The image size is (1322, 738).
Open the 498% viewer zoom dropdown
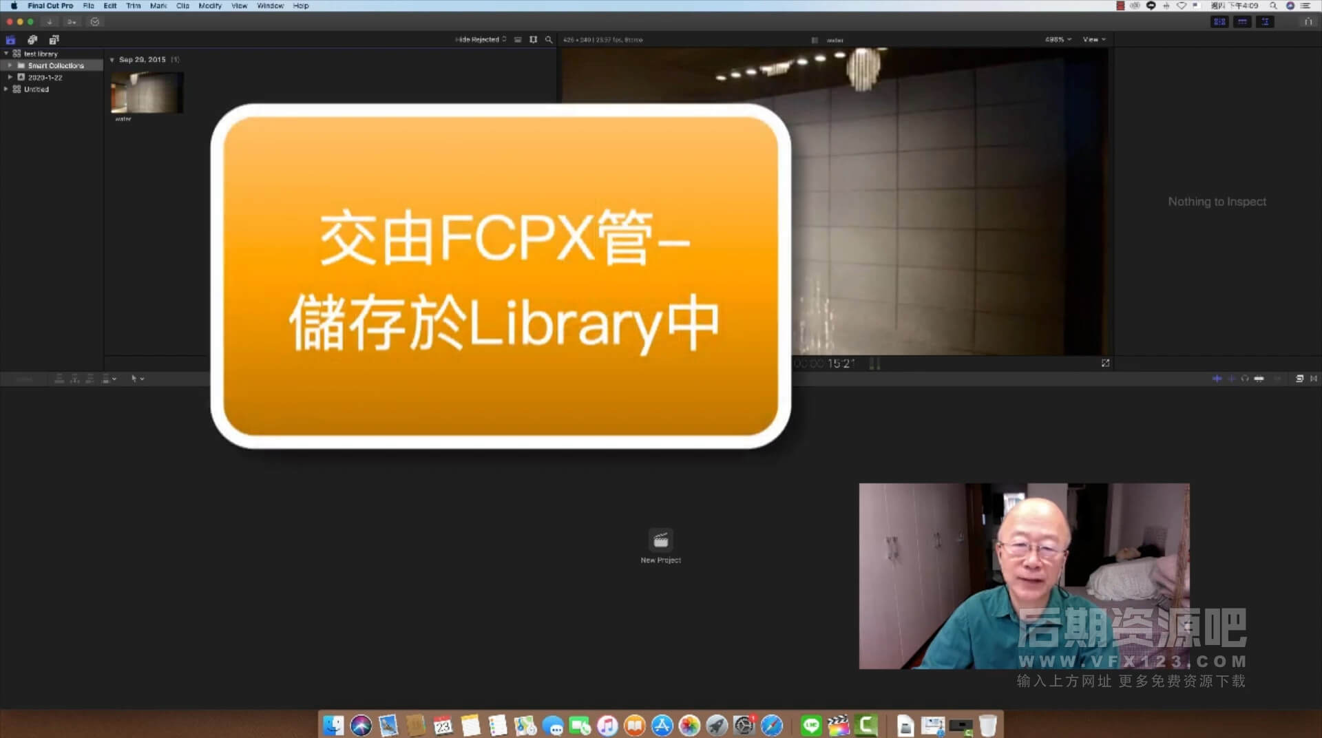pyautogui.click(x=1058, y=40)
